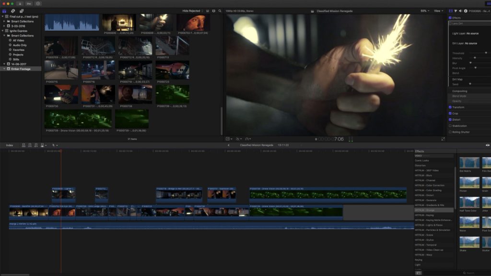Open the viewer View options menu

point(438,11)
